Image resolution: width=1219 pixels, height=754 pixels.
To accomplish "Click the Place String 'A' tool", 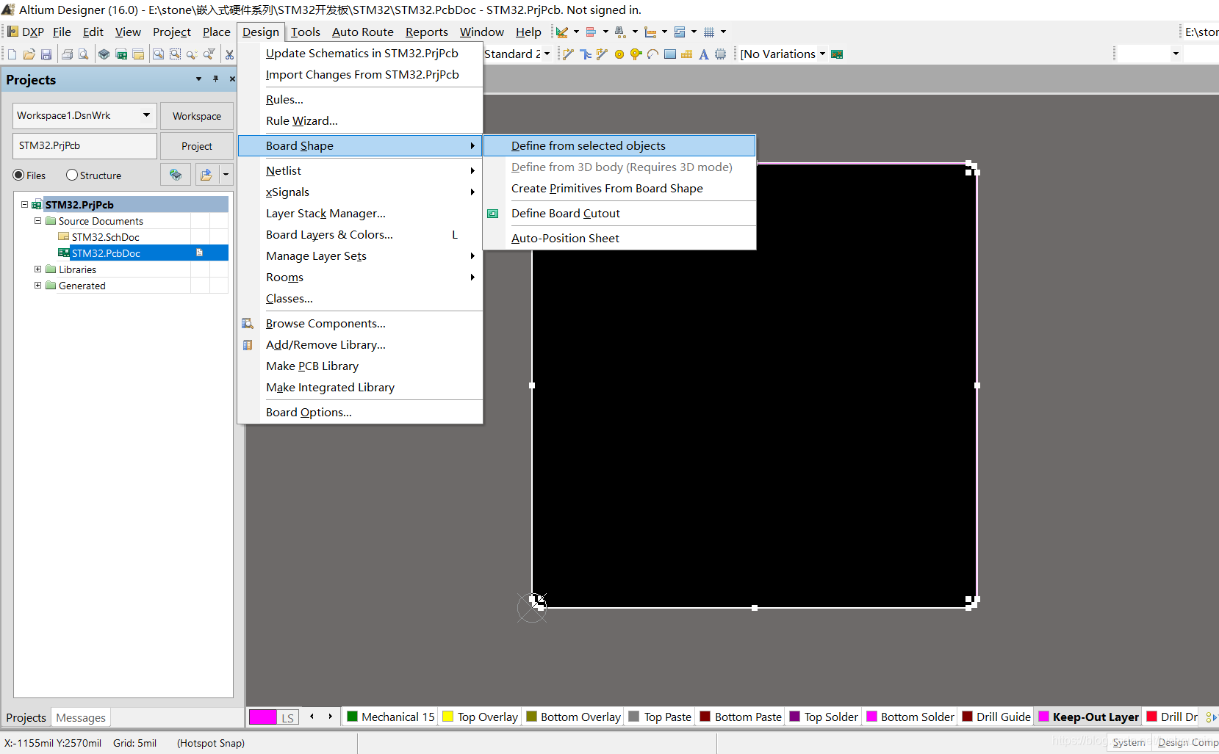I will (703, 54).
